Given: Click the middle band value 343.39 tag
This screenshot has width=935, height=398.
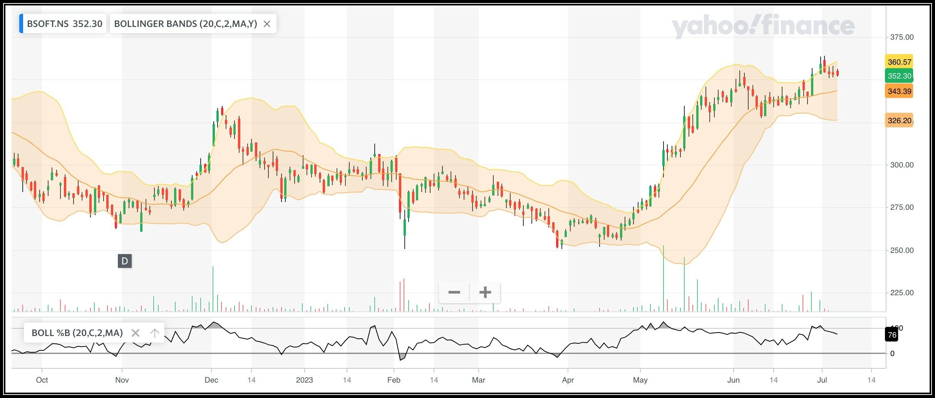Looking at the screenshot, I should coord(899,91).
